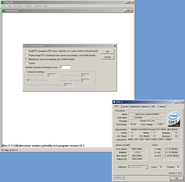Click the Bus Speed value 400.5 MHz
This screenshot has height=182, width=185.
coord(137,156)
